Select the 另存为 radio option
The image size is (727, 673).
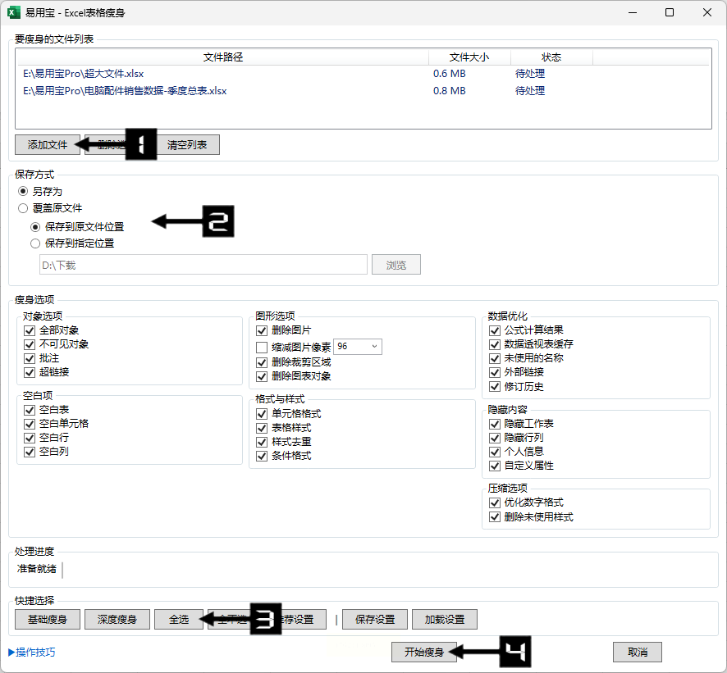click(x=23, y=191)
